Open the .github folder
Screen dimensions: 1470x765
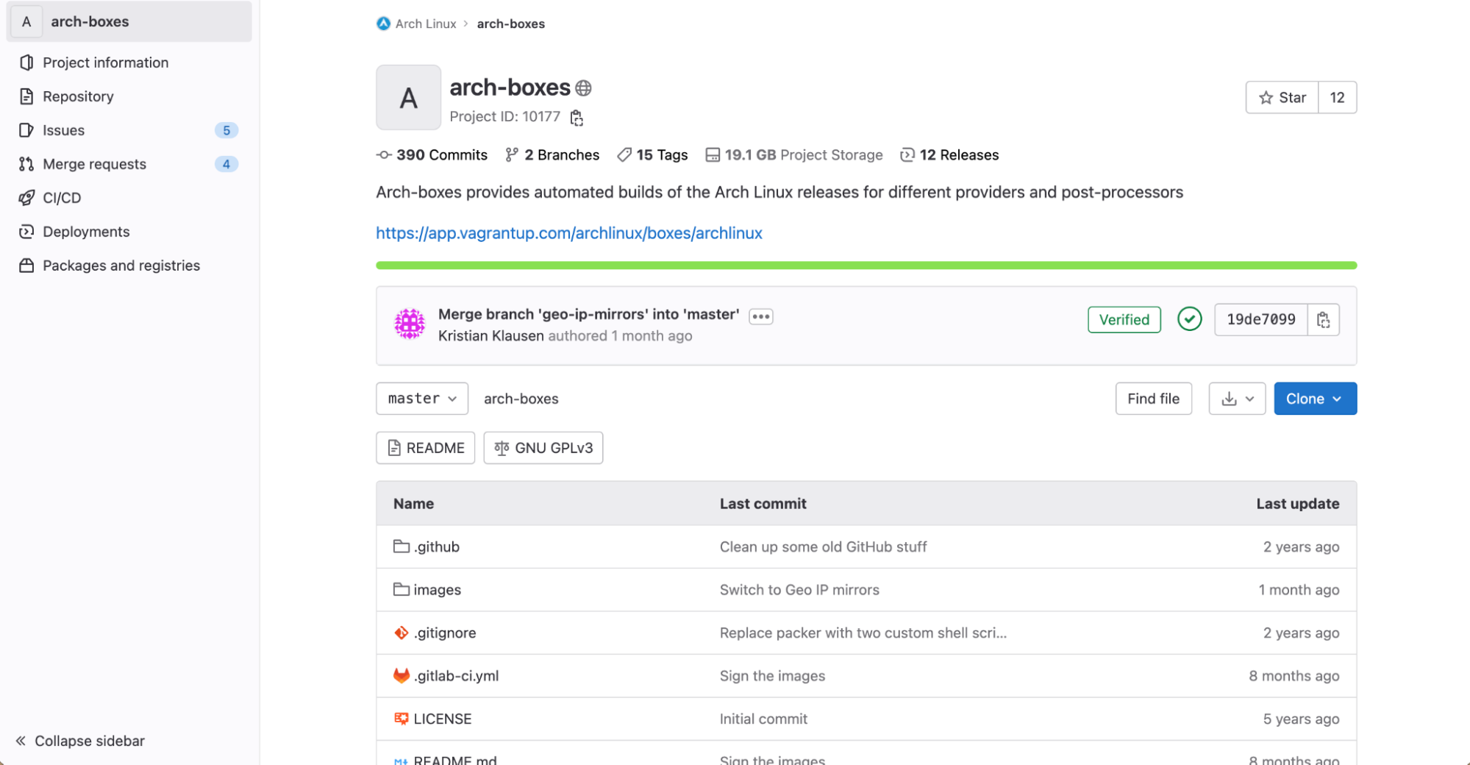coord(436,547)
